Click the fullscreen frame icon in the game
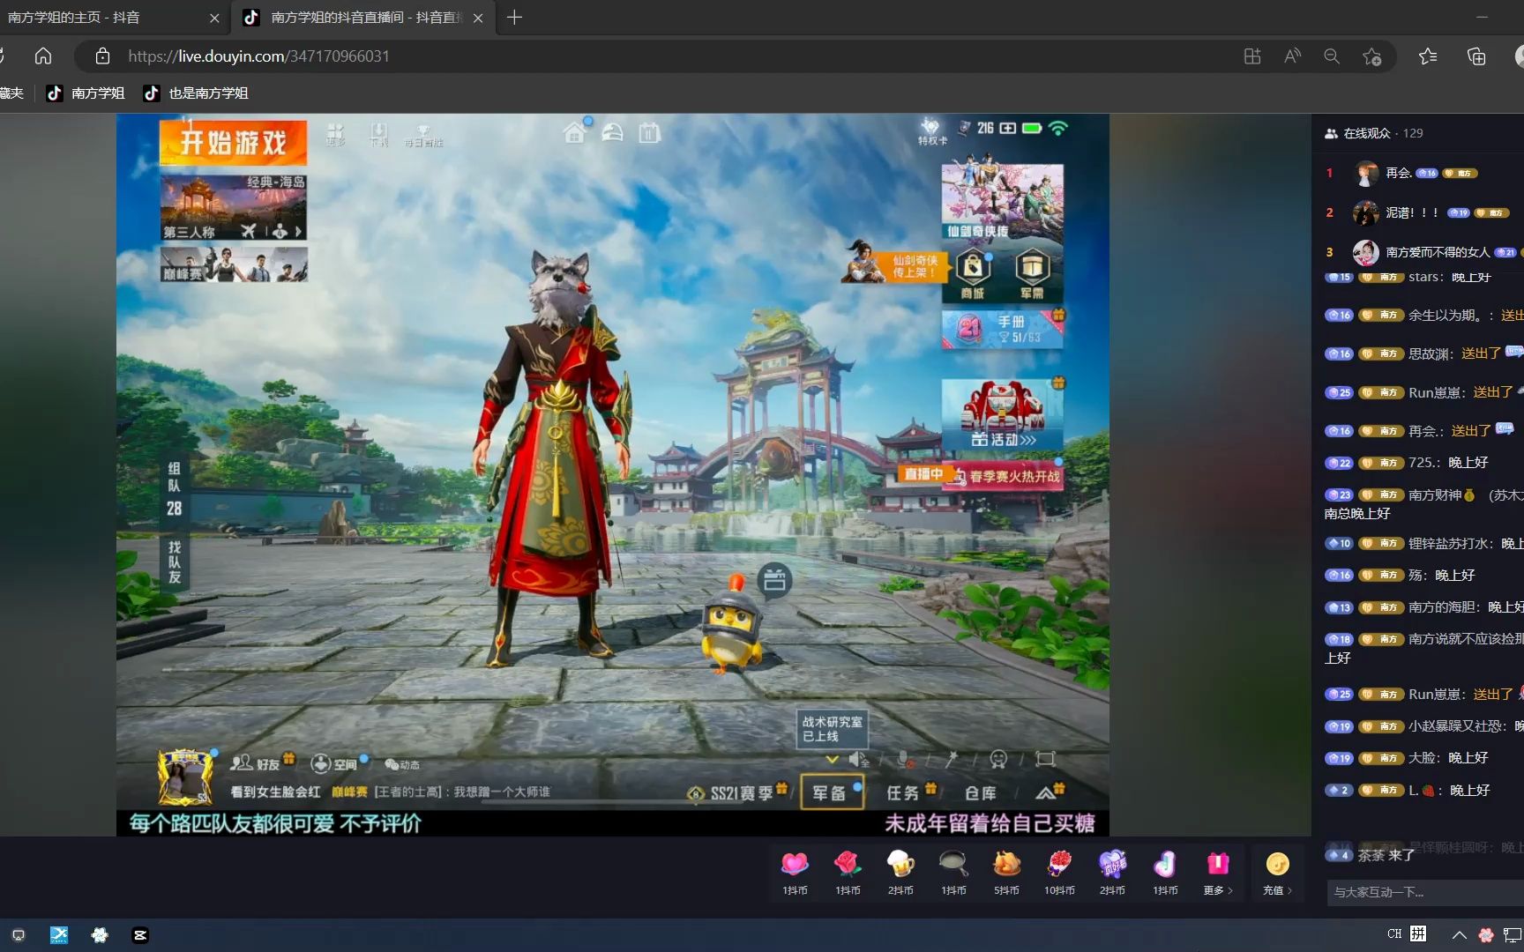 tap(1045, 759)
